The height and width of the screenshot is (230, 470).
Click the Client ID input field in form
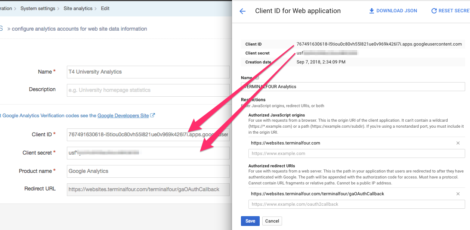pos(148,134)
